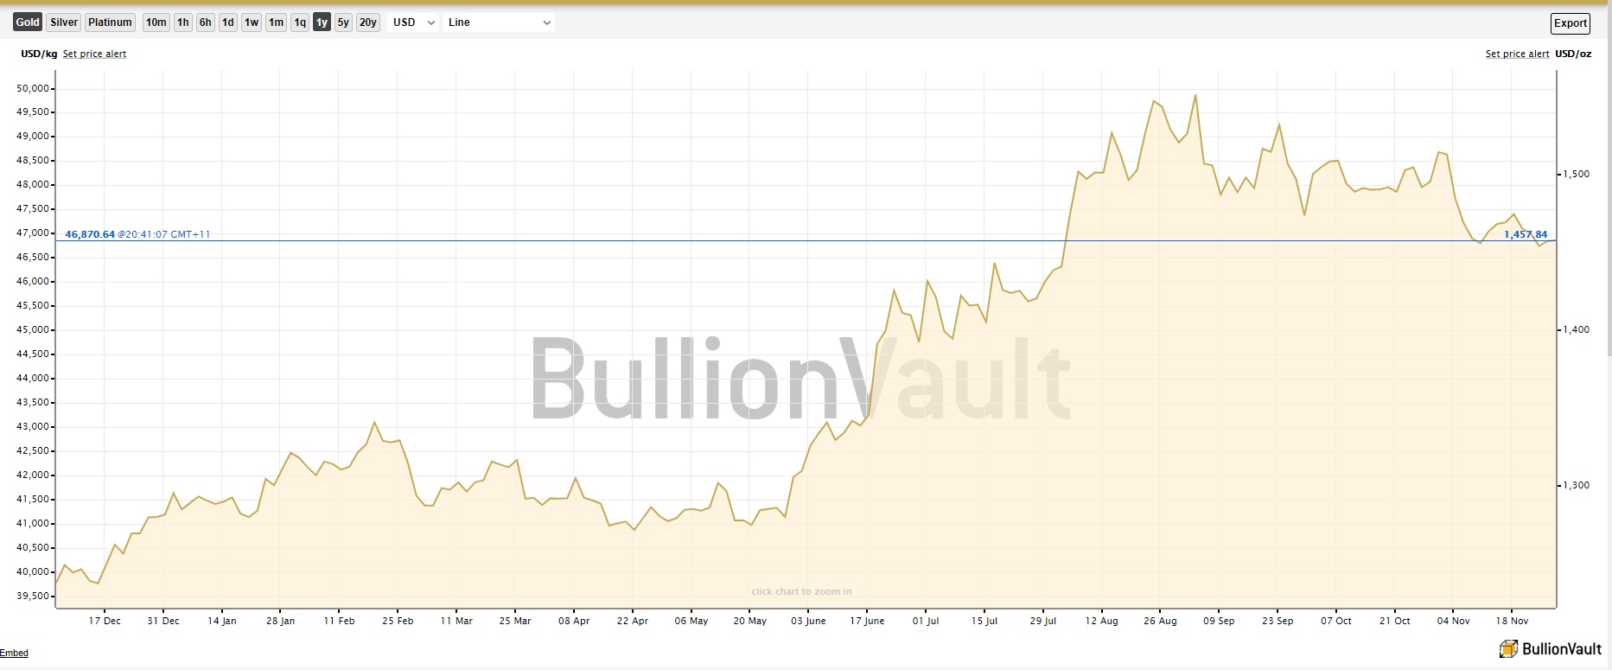Click the 39,500 axis value
1612x670 pixels.
[x=33, y=596]
